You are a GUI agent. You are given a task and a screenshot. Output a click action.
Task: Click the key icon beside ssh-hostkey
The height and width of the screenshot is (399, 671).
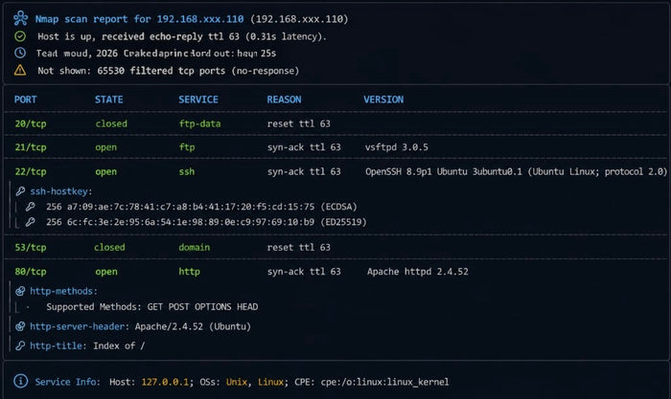pyautogui.click(x=20, y=191)
